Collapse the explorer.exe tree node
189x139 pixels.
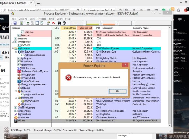coord(13,48)
